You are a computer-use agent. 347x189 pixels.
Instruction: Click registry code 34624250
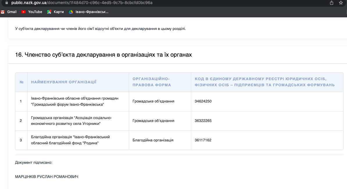click(203, 101)
